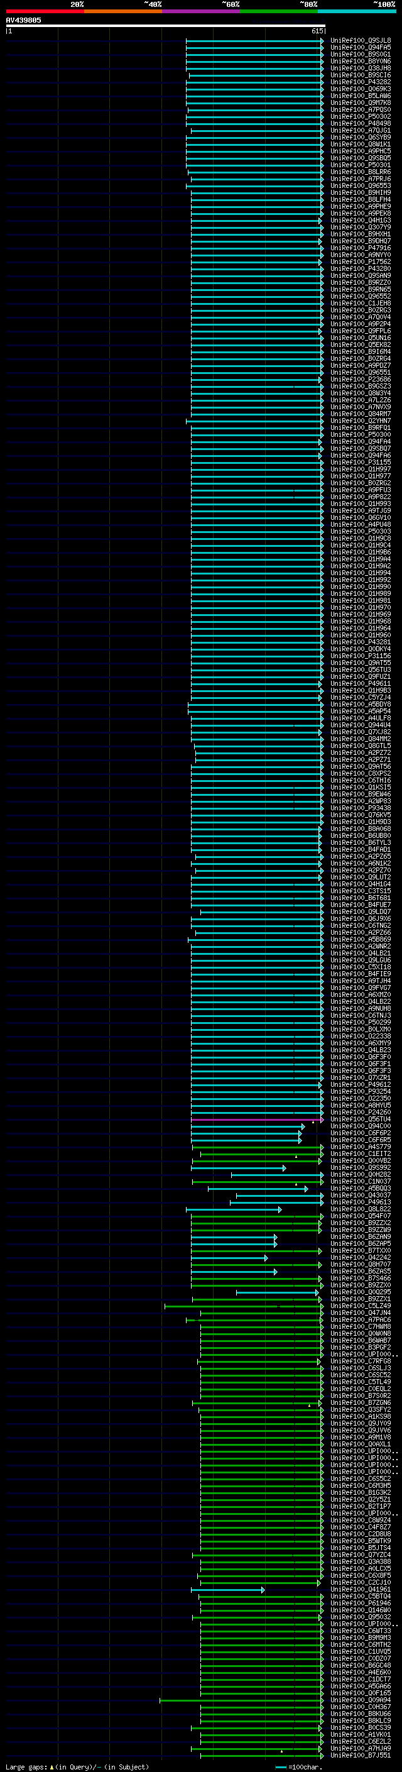Select hit label UniRef100_Q96553
The width and height of the screenshot is (402, 1772).
(x=360, y=185)
